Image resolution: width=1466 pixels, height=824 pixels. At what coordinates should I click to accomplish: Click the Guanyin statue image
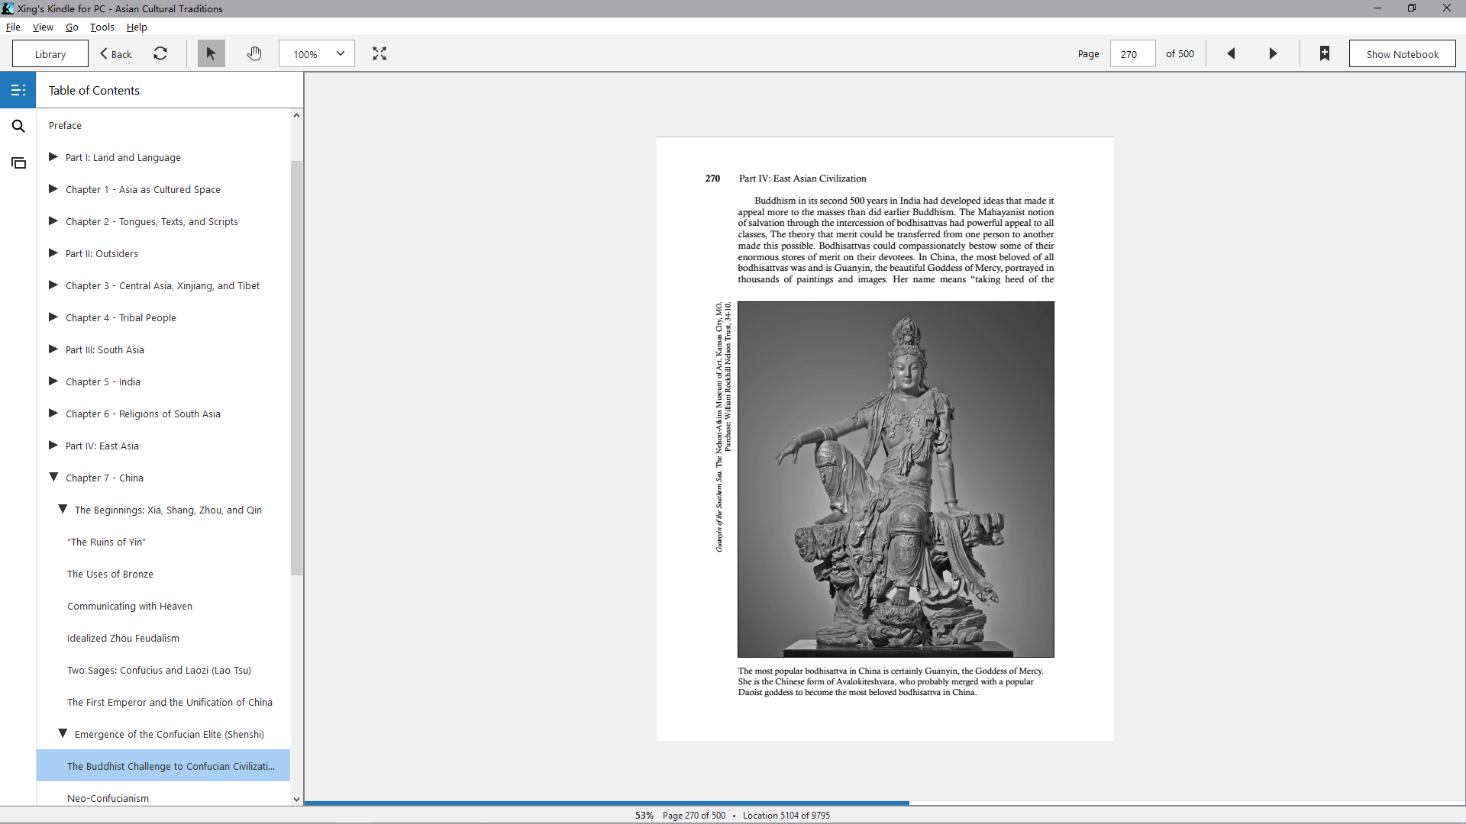click(896, 479)
